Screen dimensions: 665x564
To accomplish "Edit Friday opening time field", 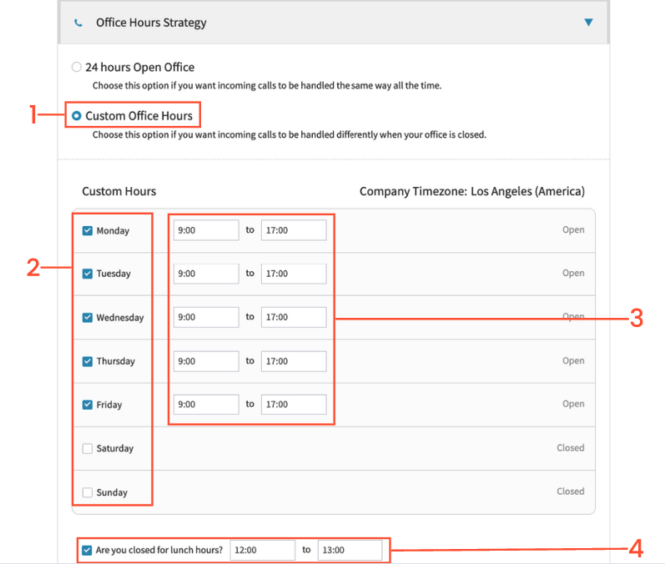I will (206, 405).
